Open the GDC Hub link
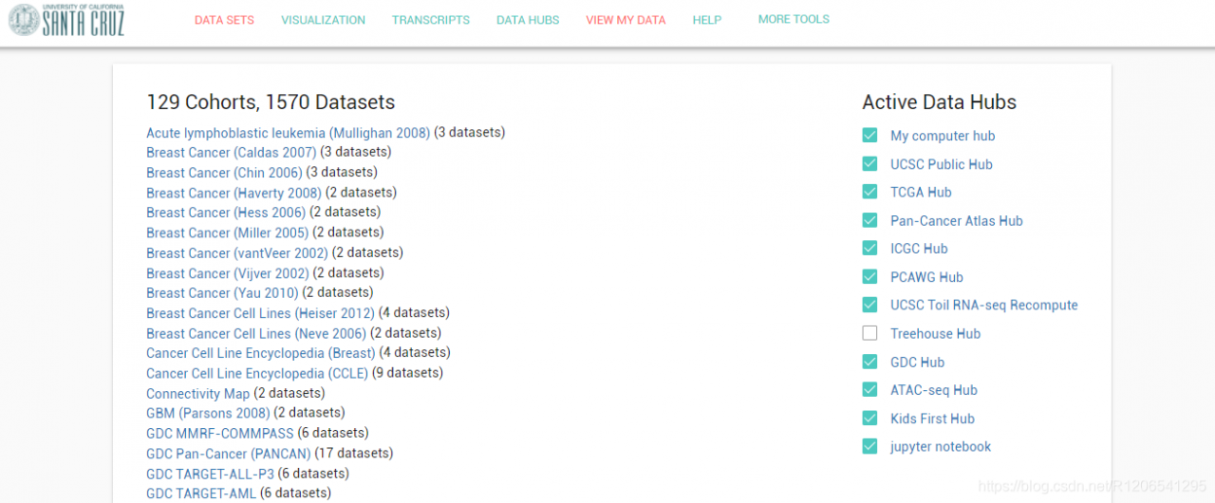 [917, 362]
